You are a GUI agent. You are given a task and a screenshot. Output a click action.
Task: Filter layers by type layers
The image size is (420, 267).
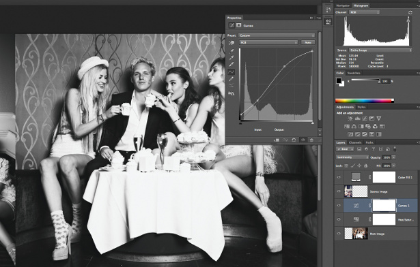point(373,149)
